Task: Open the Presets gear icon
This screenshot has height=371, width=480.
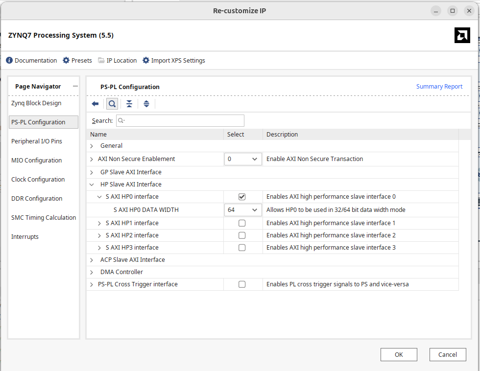Action: 66,61
